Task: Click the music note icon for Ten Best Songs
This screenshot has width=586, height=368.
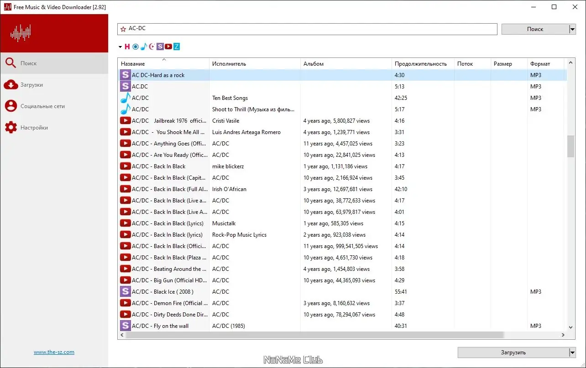Action: [x=125, y=98]
